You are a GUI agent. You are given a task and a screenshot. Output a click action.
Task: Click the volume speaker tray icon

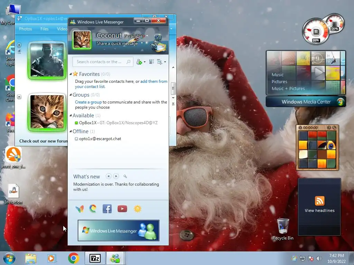pos(319,258)
